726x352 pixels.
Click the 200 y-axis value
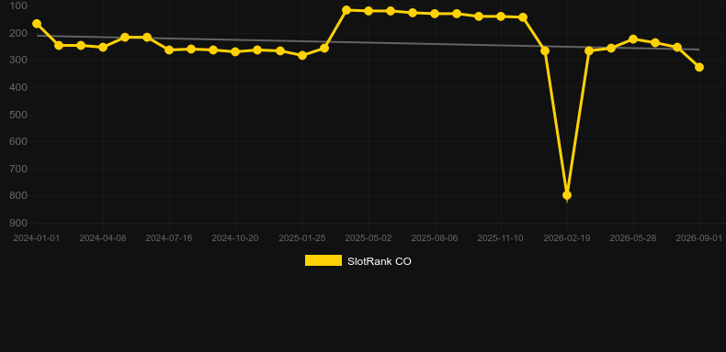click(18, 33)
